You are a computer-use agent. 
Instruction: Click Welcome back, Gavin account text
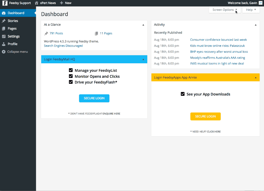[x=242, y=3]
